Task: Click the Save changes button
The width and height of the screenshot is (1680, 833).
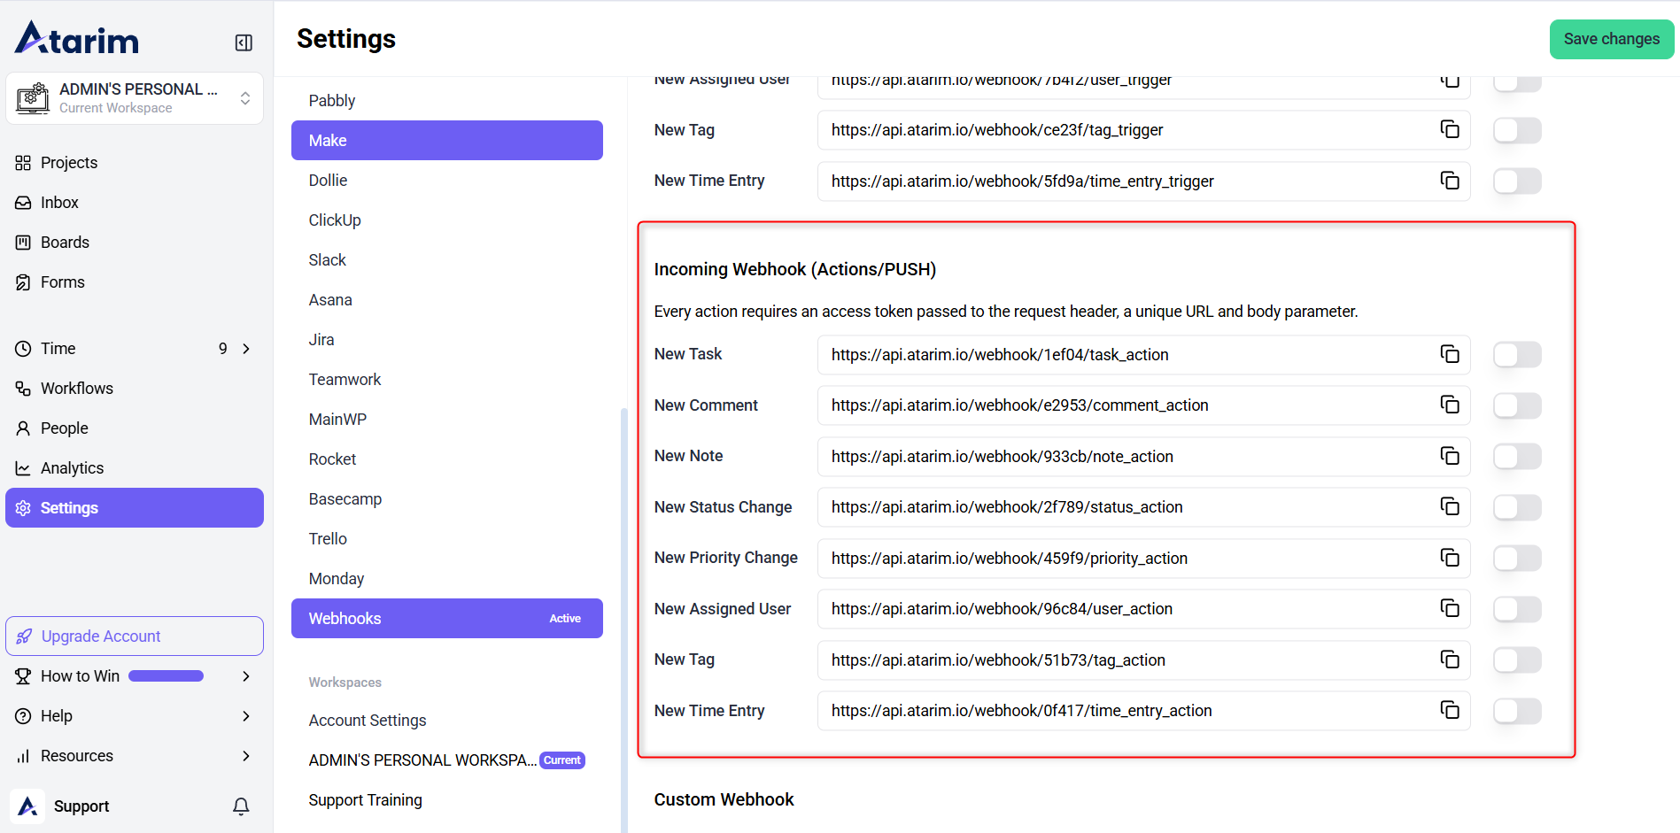Action: tap(1611, 39)
